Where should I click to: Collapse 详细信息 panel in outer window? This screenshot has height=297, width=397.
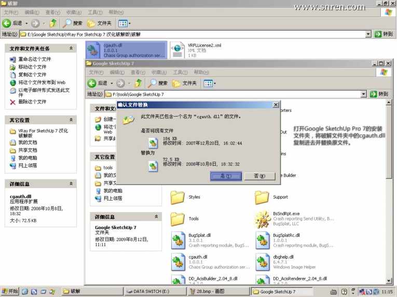click(x=71, y=183)
